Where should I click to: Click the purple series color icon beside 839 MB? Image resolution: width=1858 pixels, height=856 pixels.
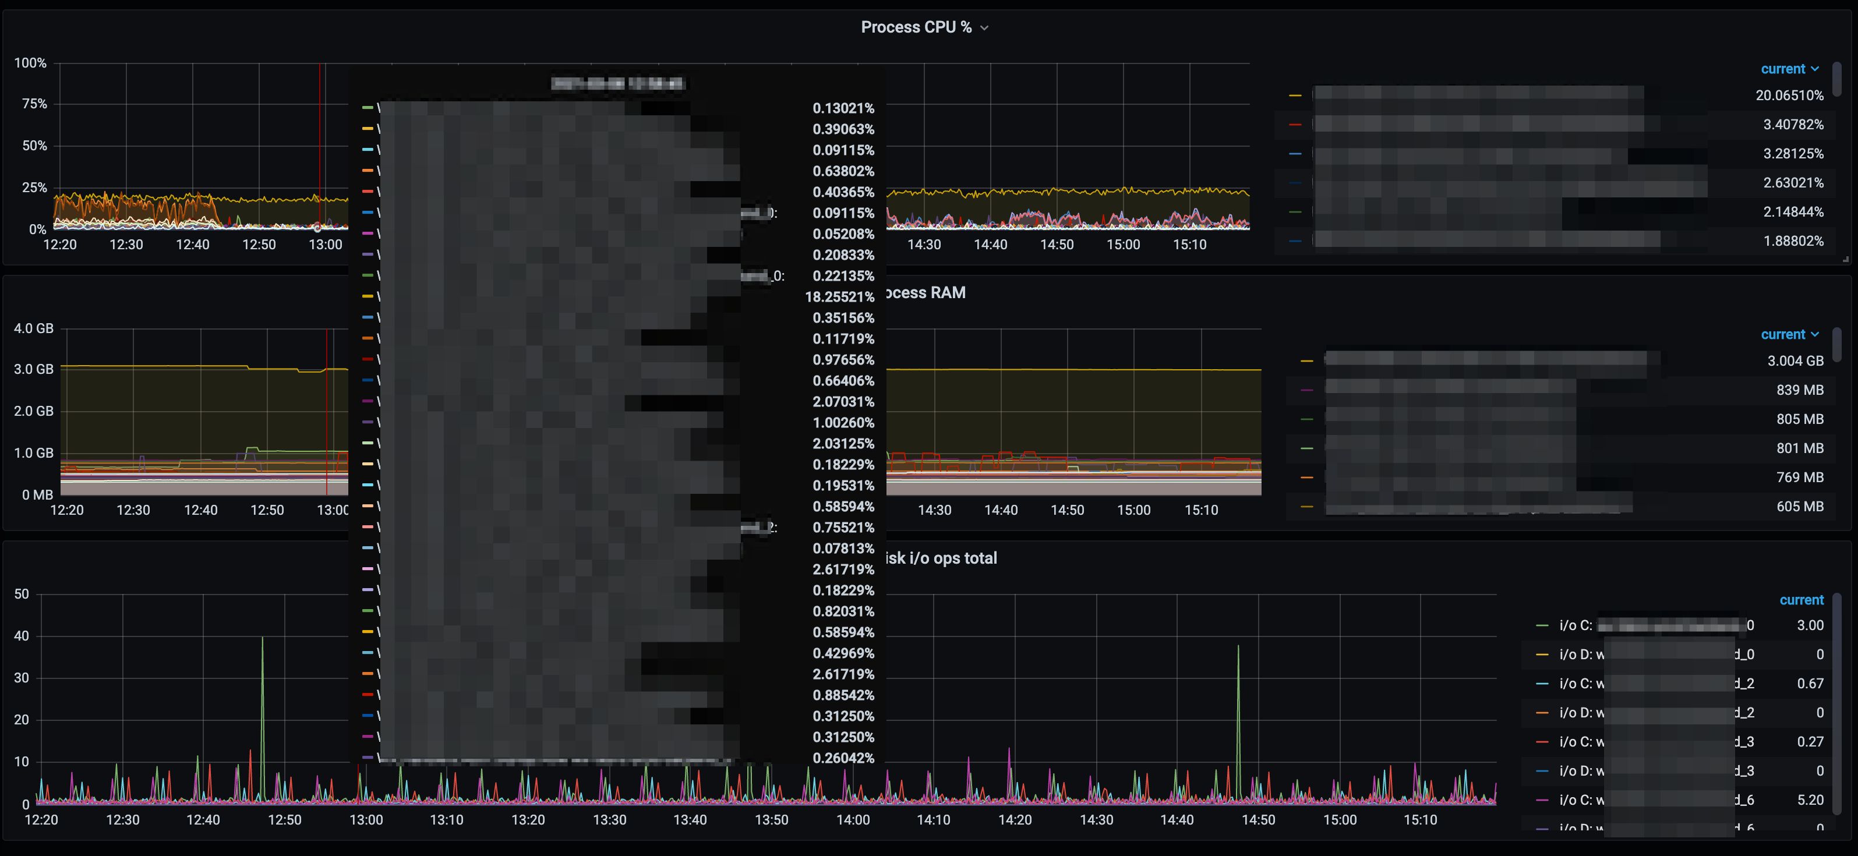[x=1306, y=390]
